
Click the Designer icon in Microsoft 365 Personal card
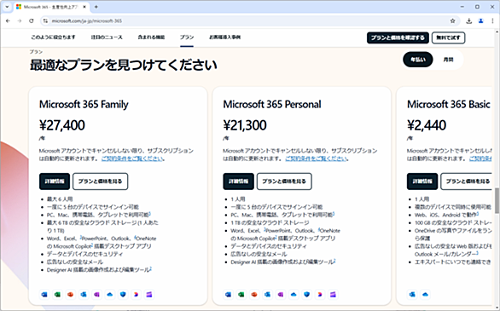pyautogui.click(x=320, y=295)
